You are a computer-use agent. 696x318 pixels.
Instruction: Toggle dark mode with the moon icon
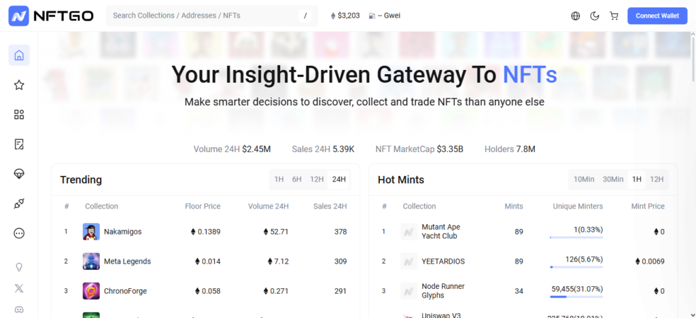[x=595, y=16]
